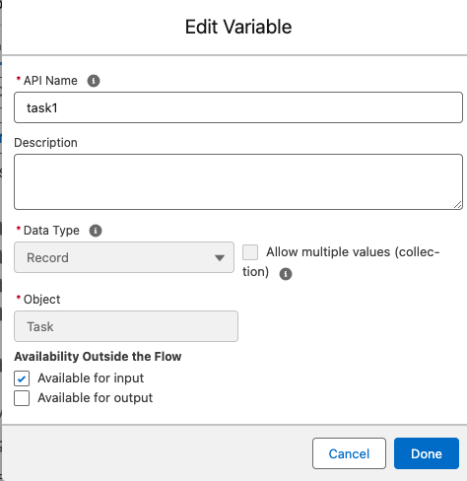The width and height of the screenshot is (467, 481).
Task: Click the Description textarea resize handle
Action: coord(458,205)
